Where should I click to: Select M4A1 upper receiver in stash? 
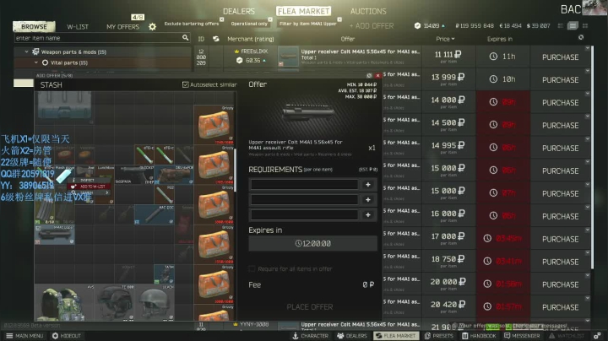[x=55, y=235]
